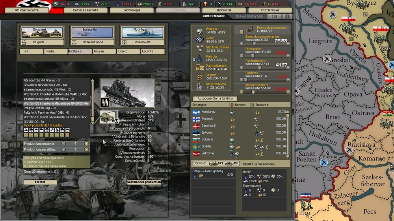Click Commencer production button
Screen dimensions: 394x221
(144, 182)
